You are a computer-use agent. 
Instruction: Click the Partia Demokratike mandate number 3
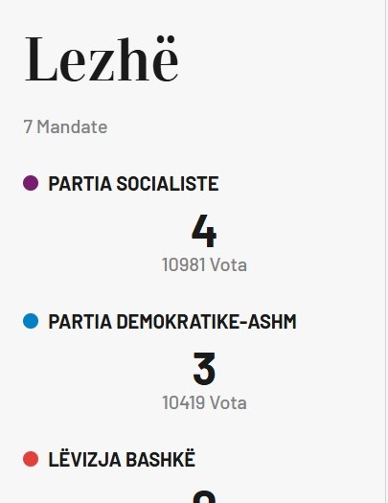pyautogui.click(x=204, y=369)
